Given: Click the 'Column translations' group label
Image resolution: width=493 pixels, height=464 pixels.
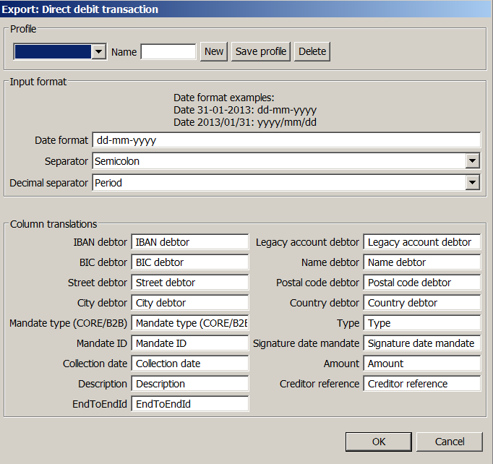Looking at the screenshot, I should (53, 224).
